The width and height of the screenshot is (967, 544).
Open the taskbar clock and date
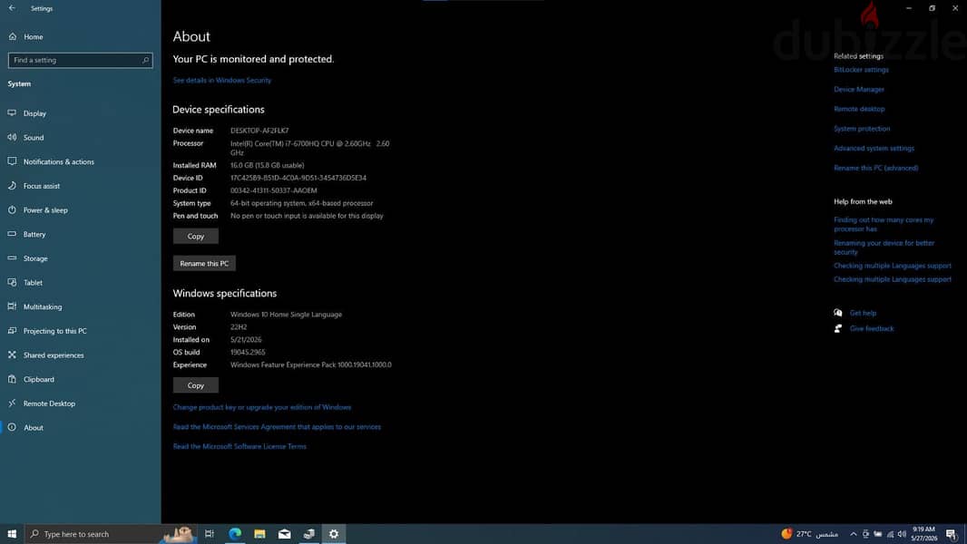point(923,533)
